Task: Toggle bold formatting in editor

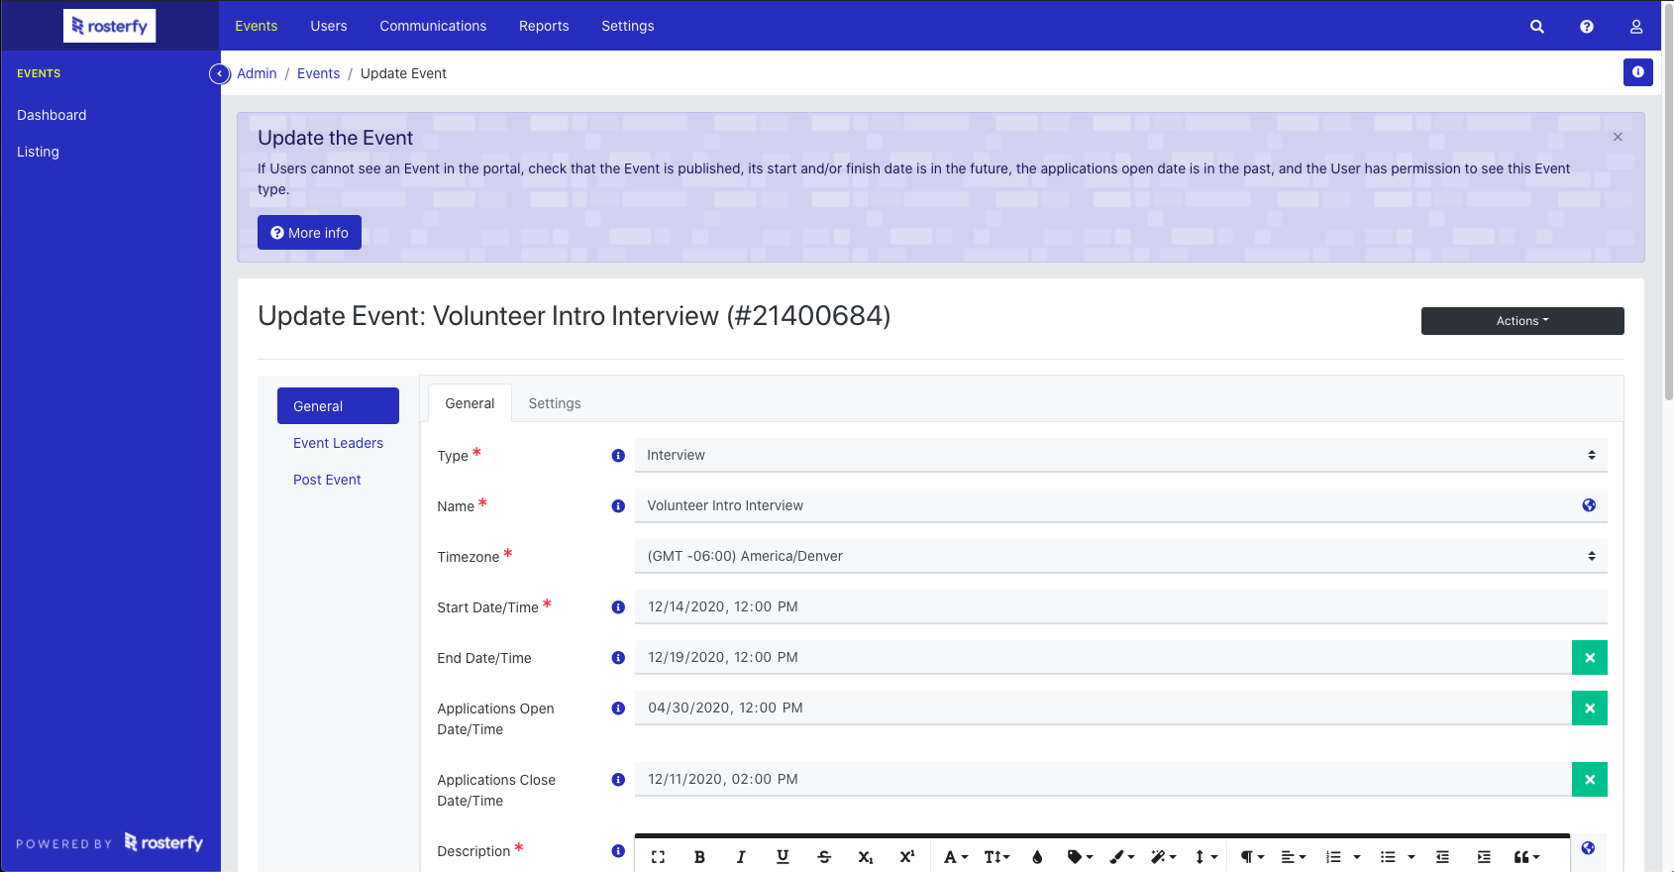Action: click(699, 857)
